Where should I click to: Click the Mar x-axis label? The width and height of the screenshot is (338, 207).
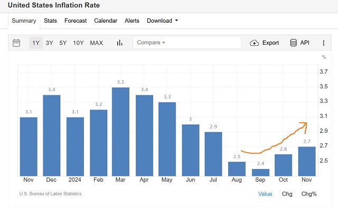[x=120, y=180]
